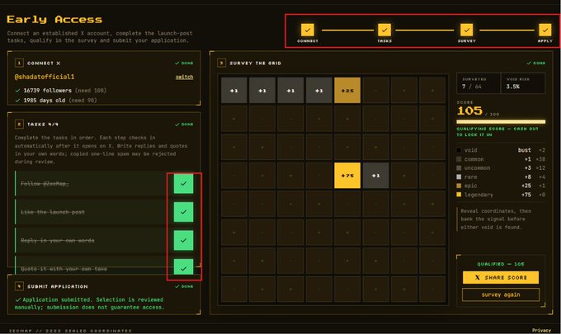Click the step 1 number badge by Connect X
This screenshot has width=561, height=334.
click(19, 63)
